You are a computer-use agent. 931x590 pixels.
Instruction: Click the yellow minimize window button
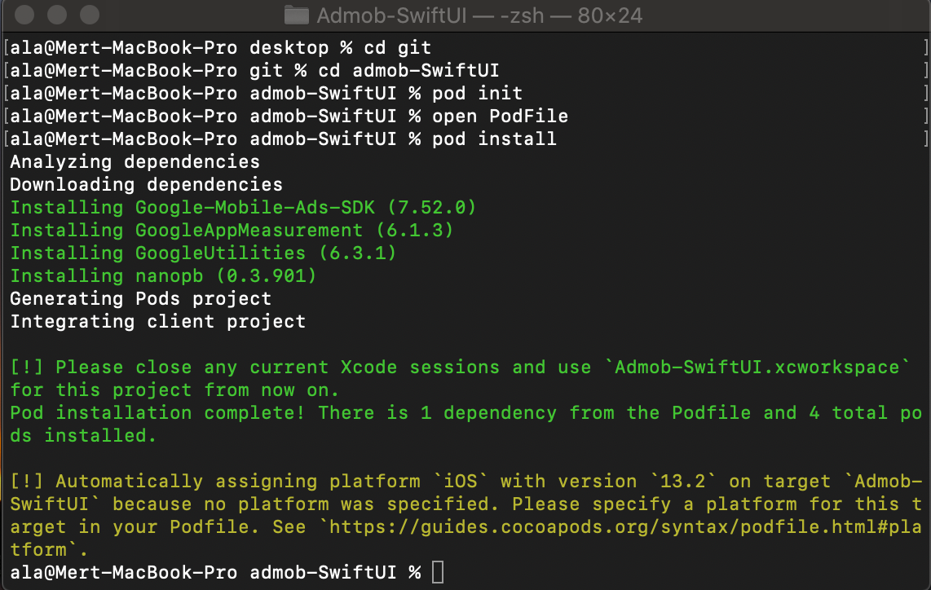coord(57,14)
